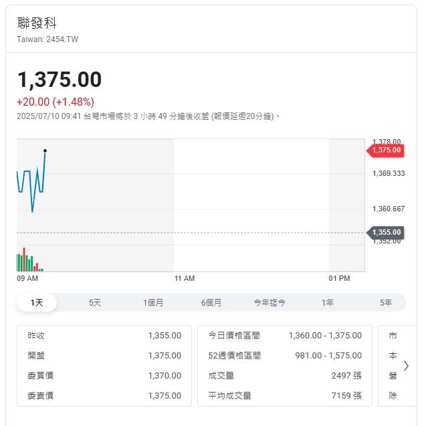Click the 委賣價 value 1,375.00

coord(165,395)
